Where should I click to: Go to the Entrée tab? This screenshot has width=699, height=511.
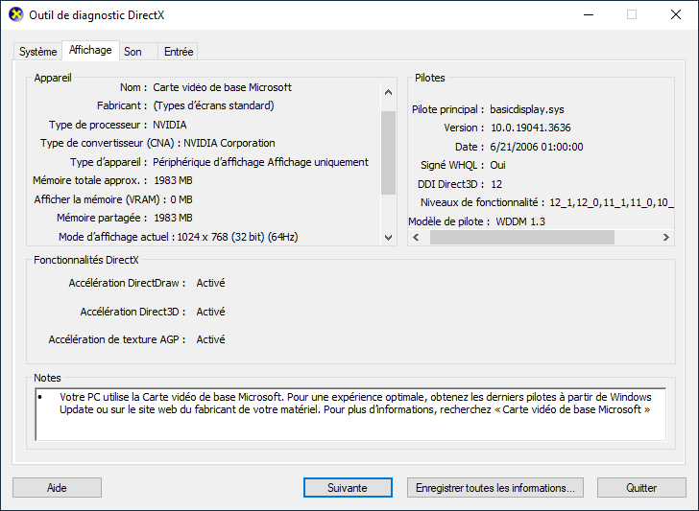tap(179, 52)
